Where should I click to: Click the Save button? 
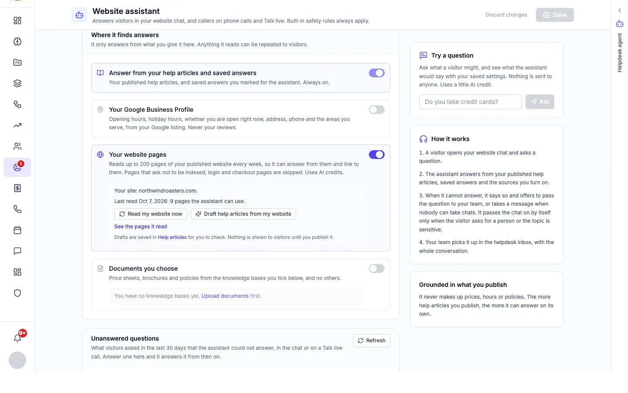(555, 15)
